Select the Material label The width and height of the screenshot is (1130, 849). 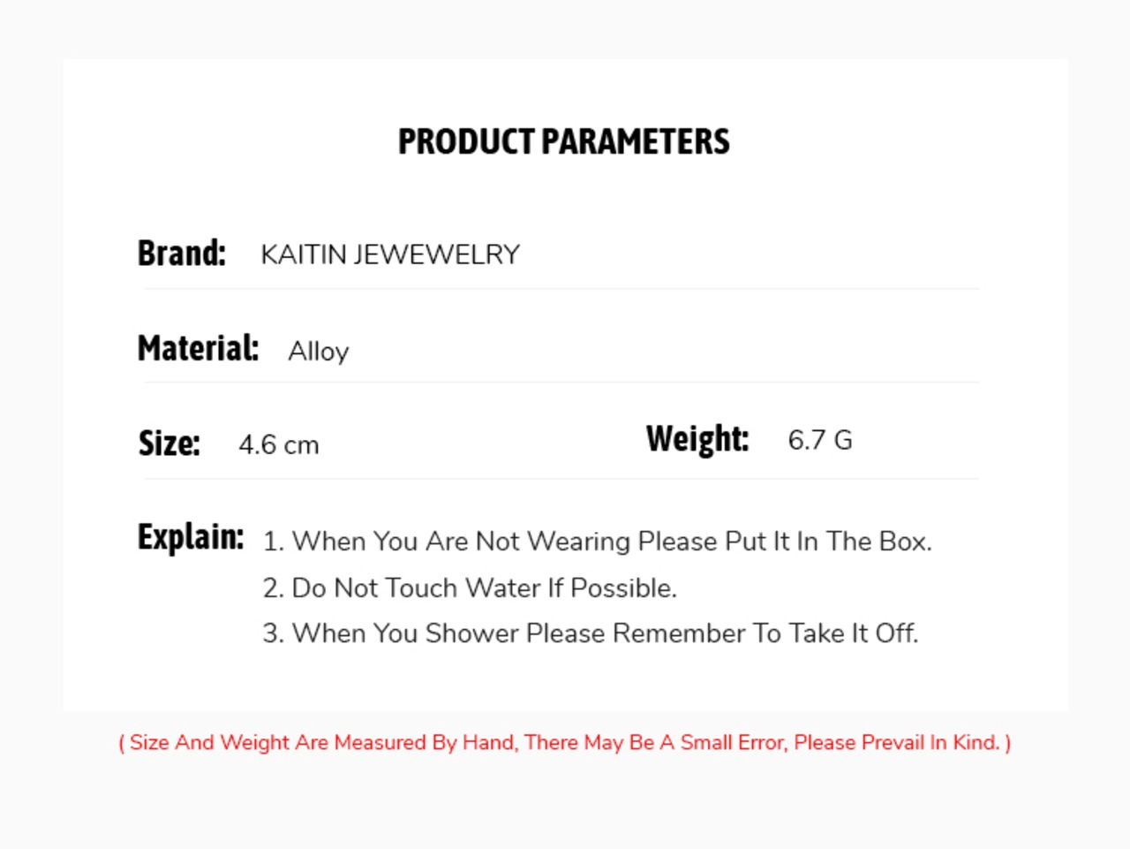pos(199,348)
